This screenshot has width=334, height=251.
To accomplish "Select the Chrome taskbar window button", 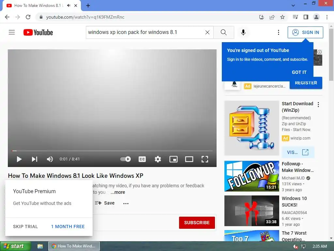I will click(74, 246).
